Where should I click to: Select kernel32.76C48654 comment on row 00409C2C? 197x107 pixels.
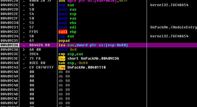(x=169, y=5)
